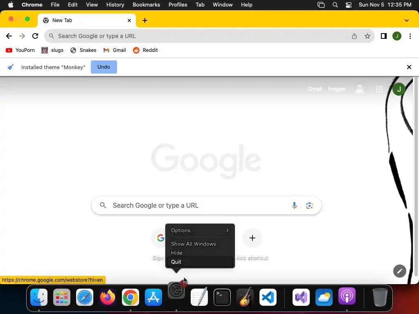Open the Bookmarks menu
Viewport: 419px width, 314px height.
pos(146,5)
